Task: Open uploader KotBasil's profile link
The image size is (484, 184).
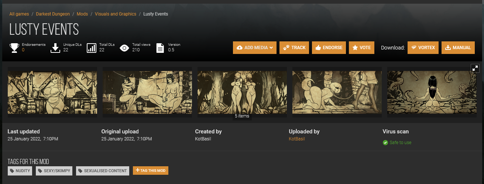Action: click(297, 139)
